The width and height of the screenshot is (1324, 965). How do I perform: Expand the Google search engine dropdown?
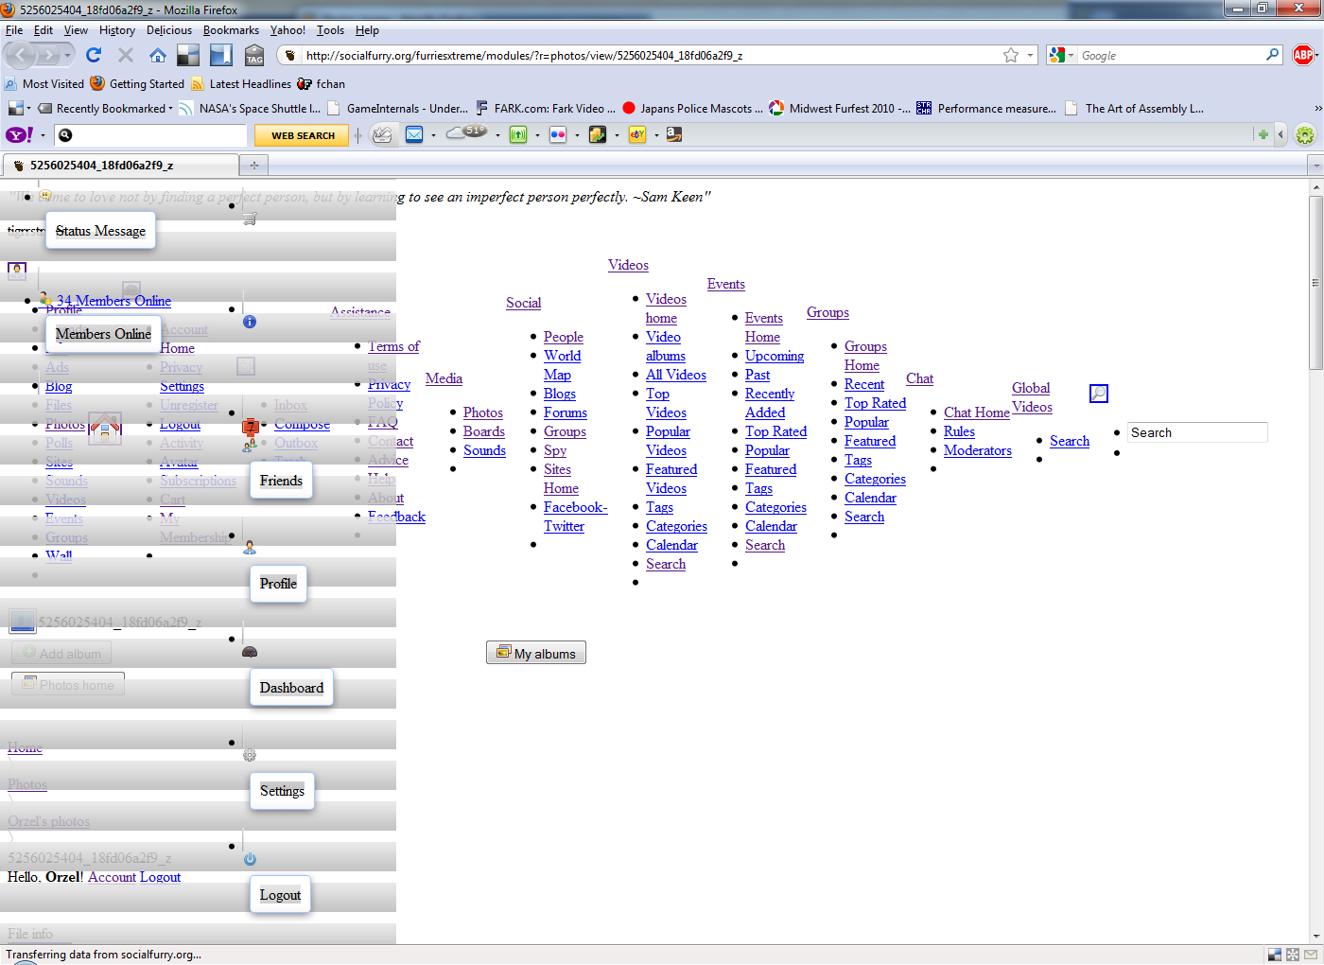[1061, 55]
